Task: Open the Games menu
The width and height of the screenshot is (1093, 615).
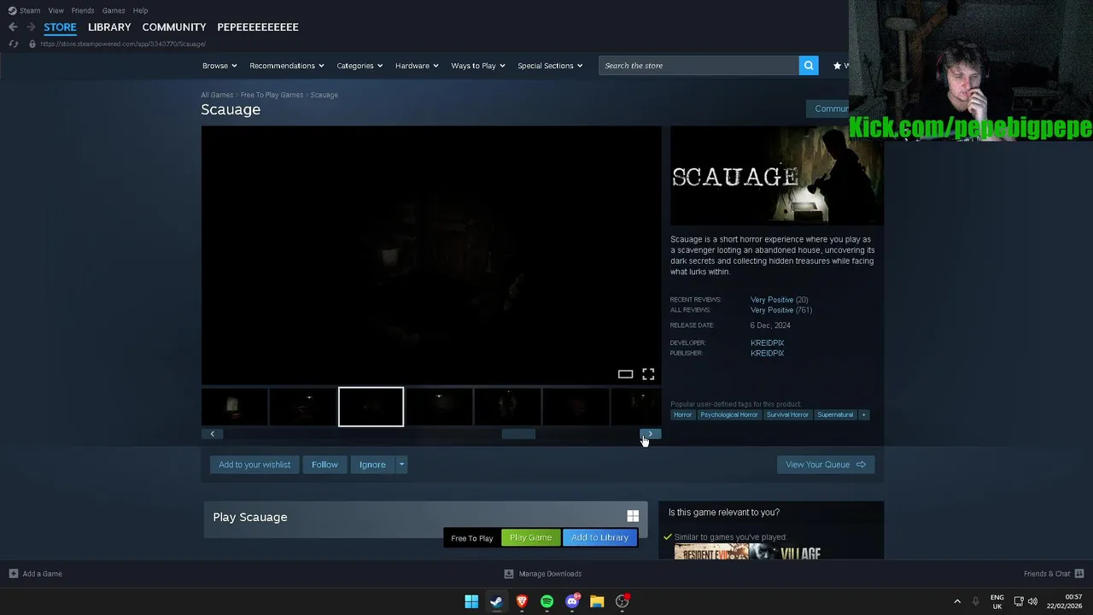Action: [x=114, y=10]
